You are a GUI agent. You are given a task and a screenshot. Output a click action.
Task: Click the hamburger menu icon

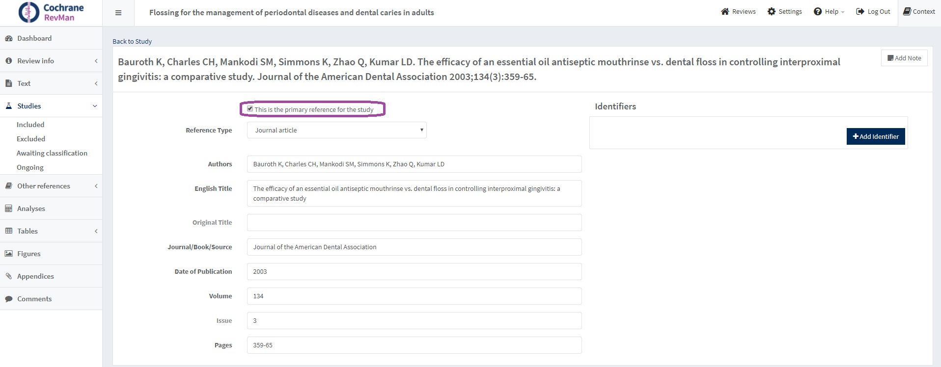tap(118, 13)
